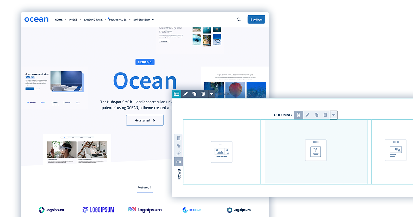The height and width of the screenshot is (217, 413).
Task: Click the blue room image in section preview
Action: (66, 82)
